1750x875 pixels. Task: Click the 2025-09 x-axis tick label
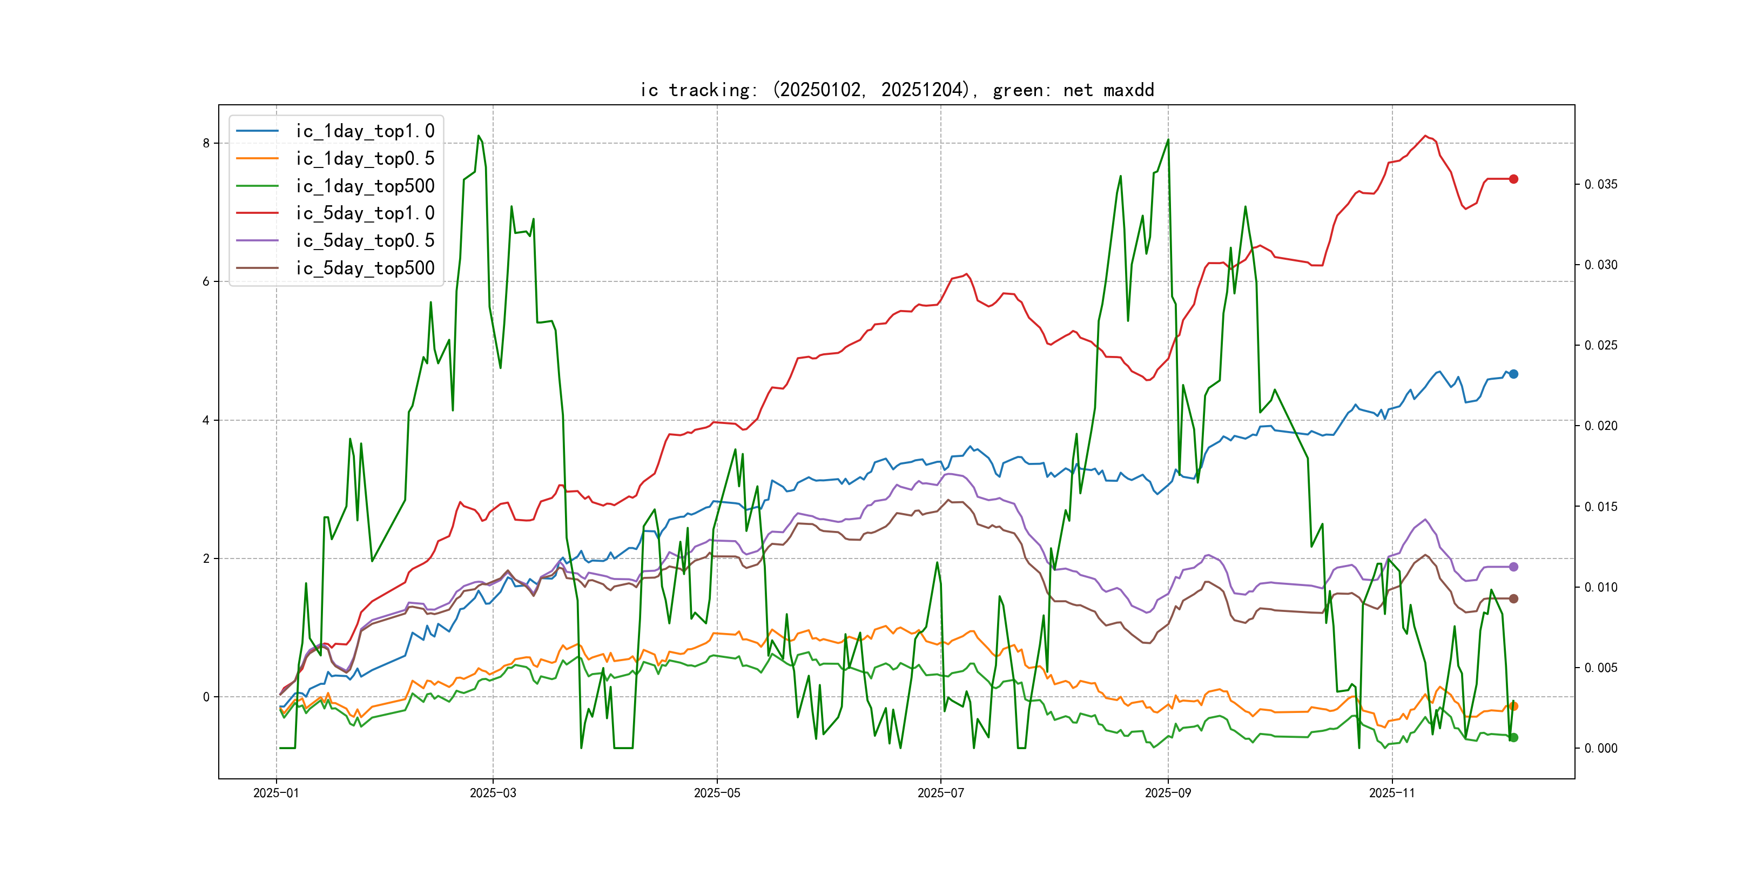[1168, 793]
